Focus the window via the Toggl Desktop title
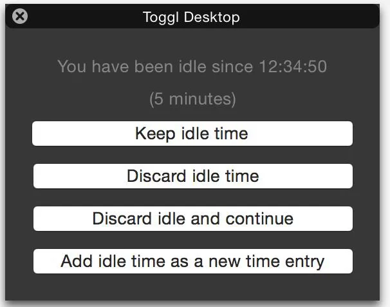 tap(191, 17)
